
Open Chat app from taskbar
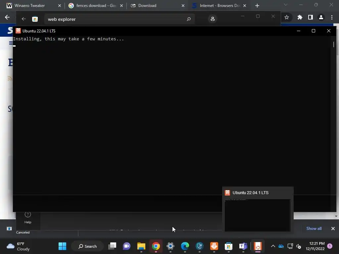point(127,246)
